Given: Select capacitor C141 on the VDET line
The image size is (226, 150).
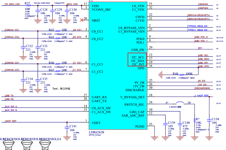Looking at the screenshot, I should coord(67,127).
